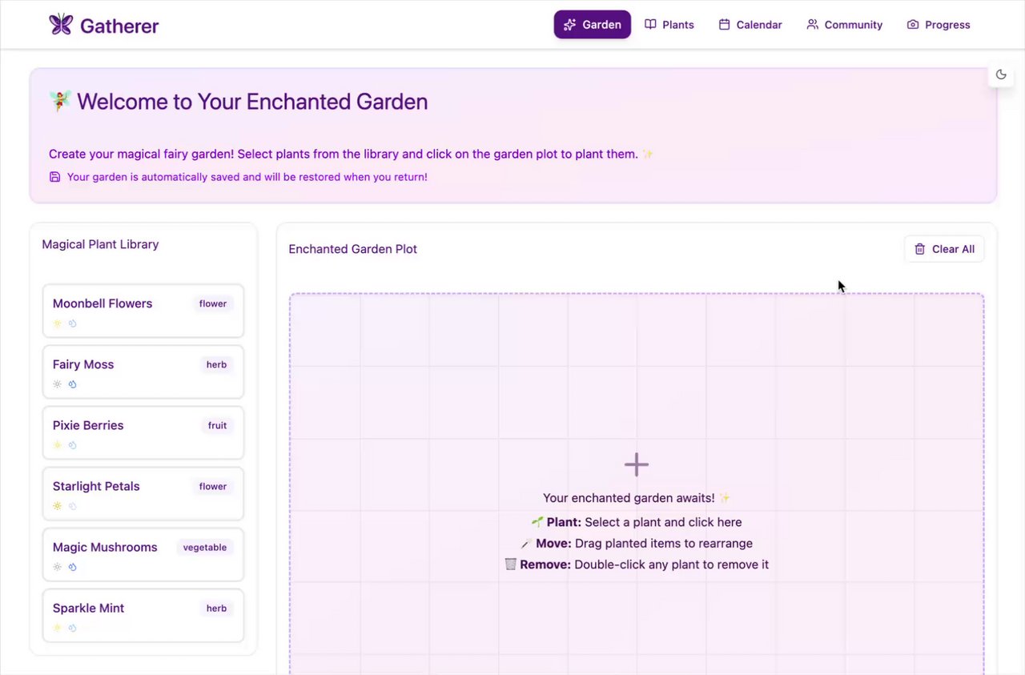Click the water droplet icon under Magic Mushrooms
This screenshot has width=1025, height=675.
point(72,567)
